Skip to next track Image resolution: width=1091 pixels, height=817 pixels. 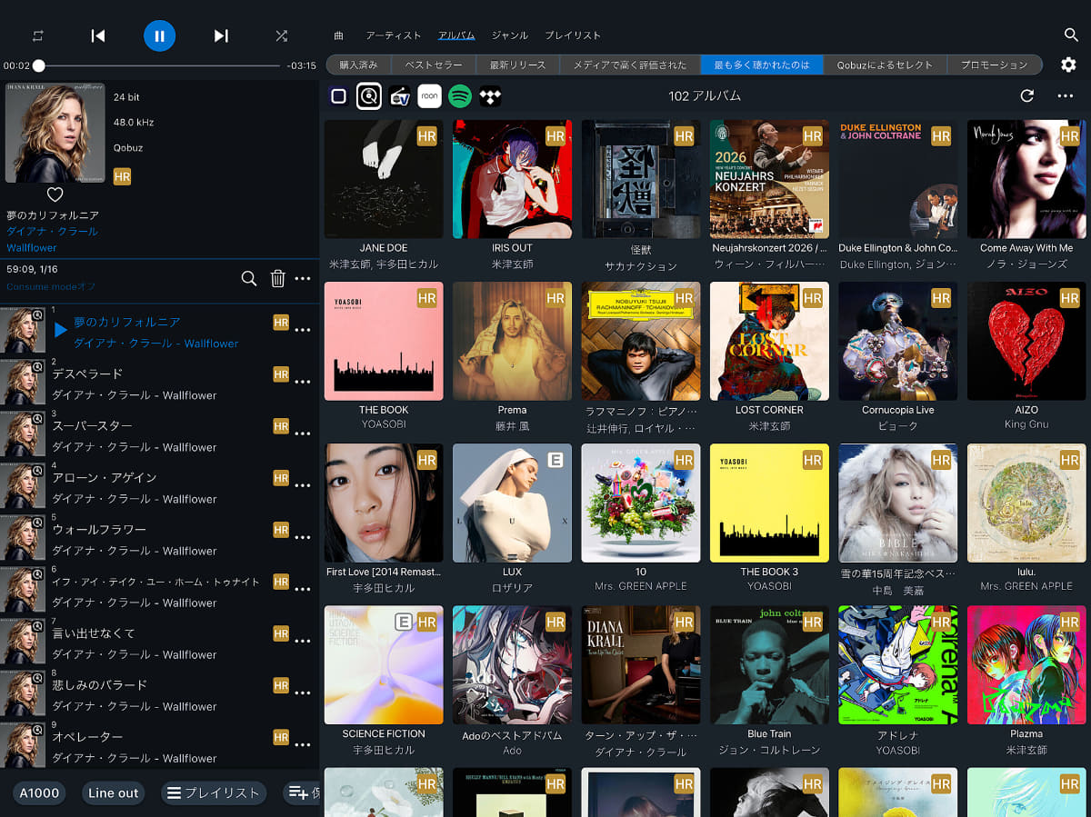pyautogui.click(x=221, y=35)
